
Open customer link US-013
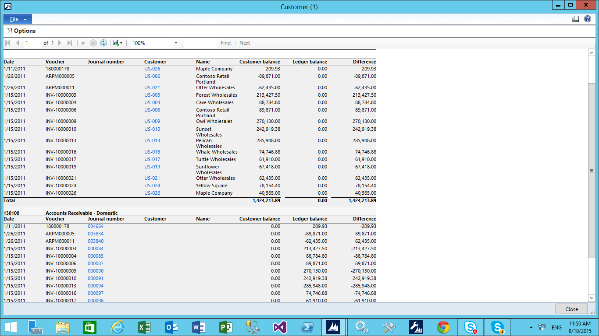152,140
